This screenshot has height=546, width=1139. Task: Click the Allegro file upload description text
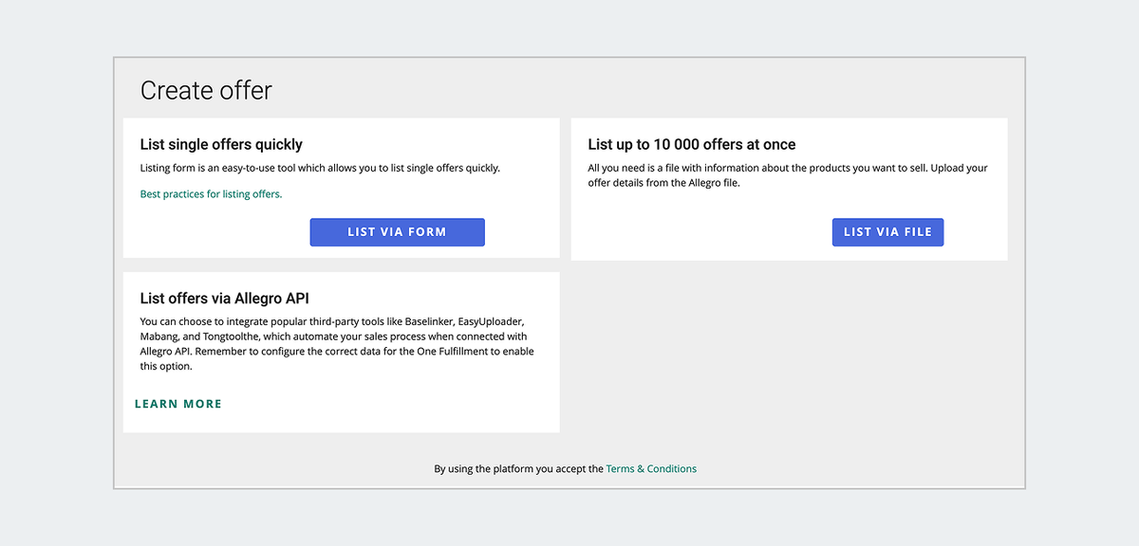coord(786,173)
